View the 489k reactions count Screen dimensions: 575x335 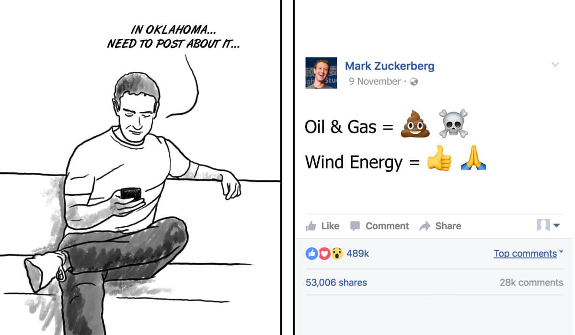(357, 254)
